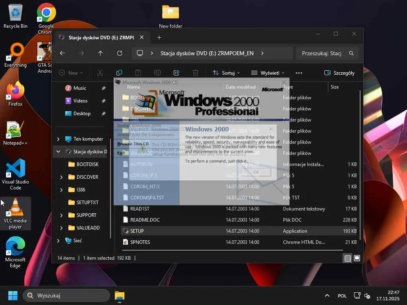Expand the DISCOVER folder tree node
Screen dimensions: 407x305
click(61, 177)
